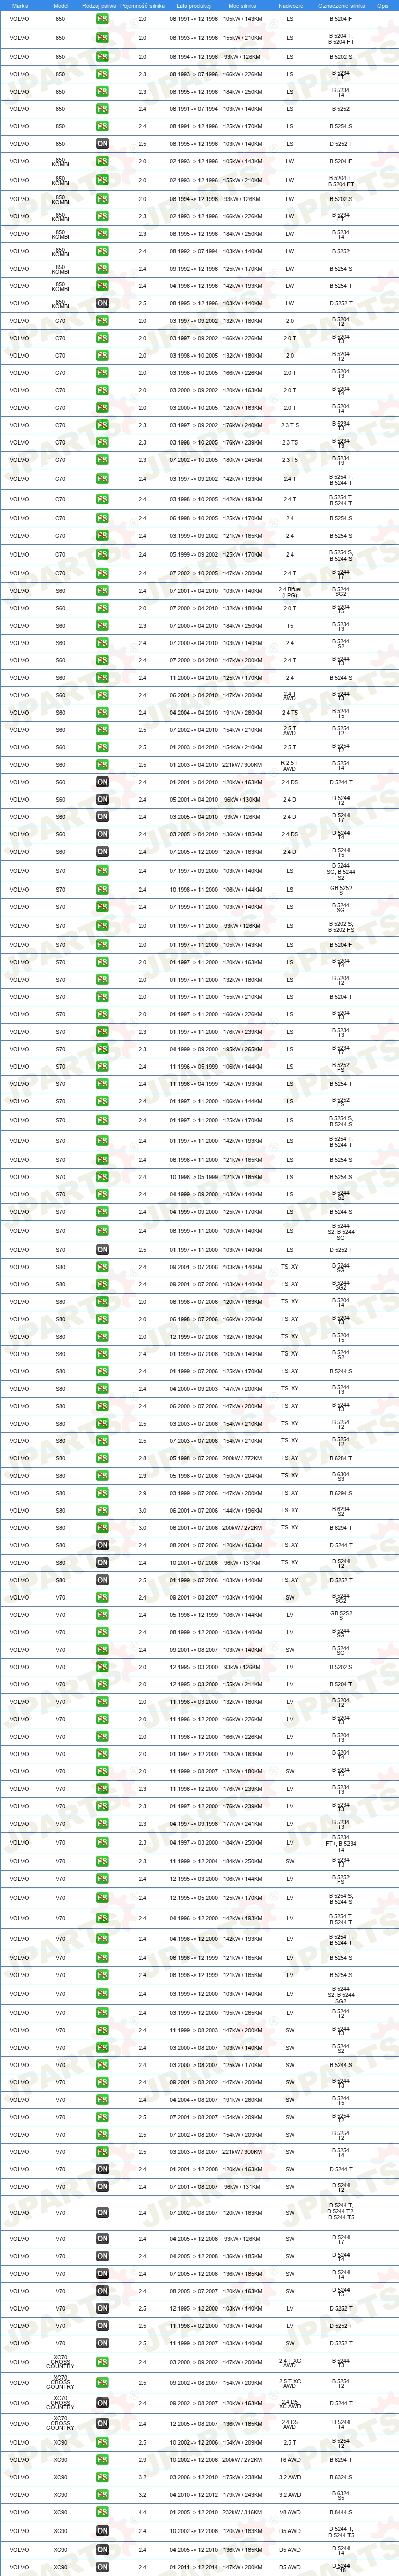Click the 'R 2.5 T AWD' body cell in S60 row
Screen dimensions: 399x2576
[289, 765]
